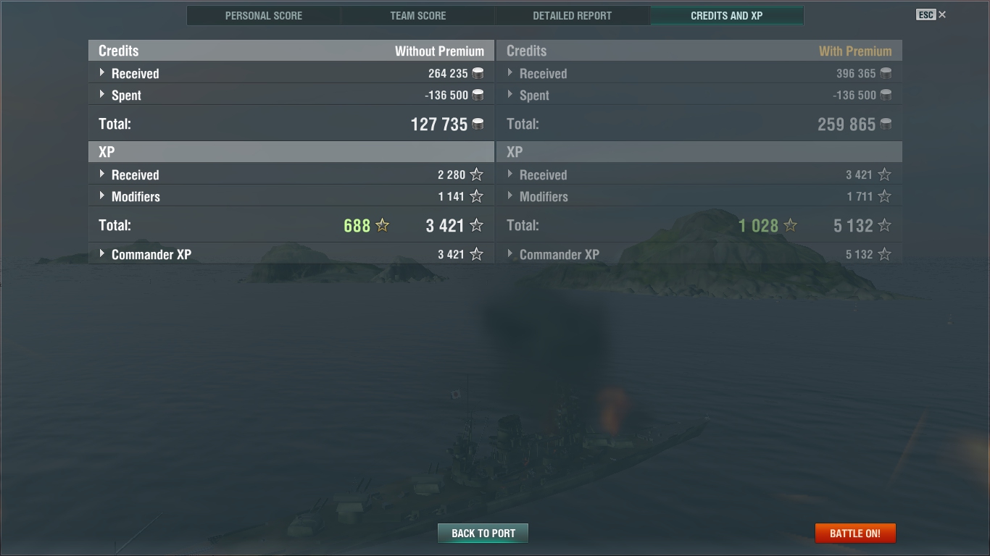
Task: Expand Commander XP row without premium
Action: (291, 254)
